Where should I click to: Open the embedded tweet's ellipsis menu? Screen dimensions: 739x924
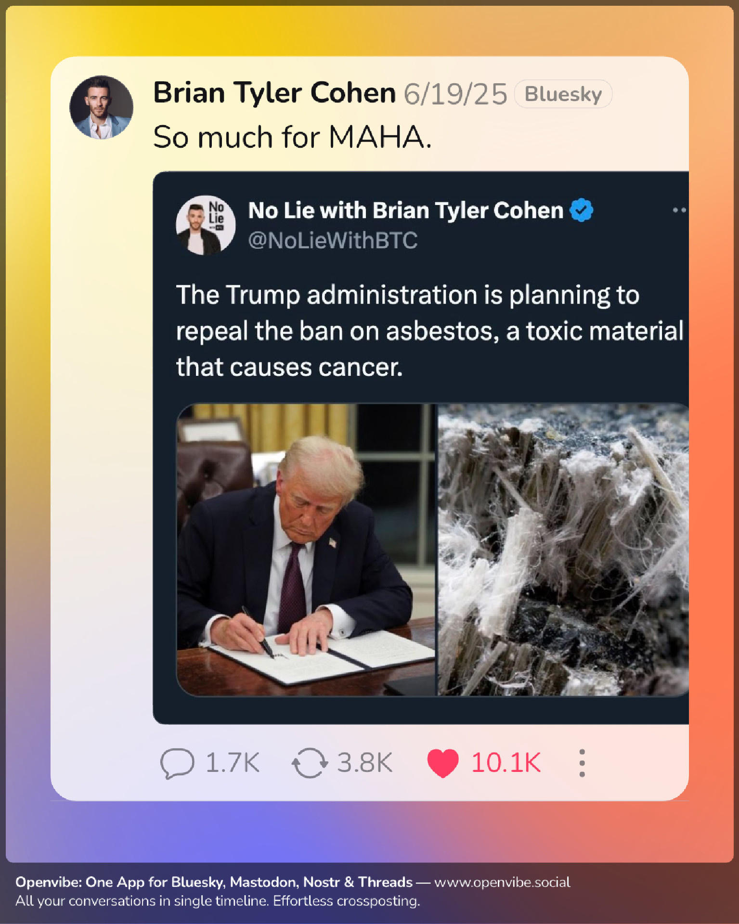pyautogui.click(x=679, y=210)
